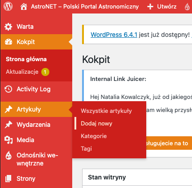Open Odnośniki wewnętrzne menu
Screen dimensions: 192x188
point(36,159)
